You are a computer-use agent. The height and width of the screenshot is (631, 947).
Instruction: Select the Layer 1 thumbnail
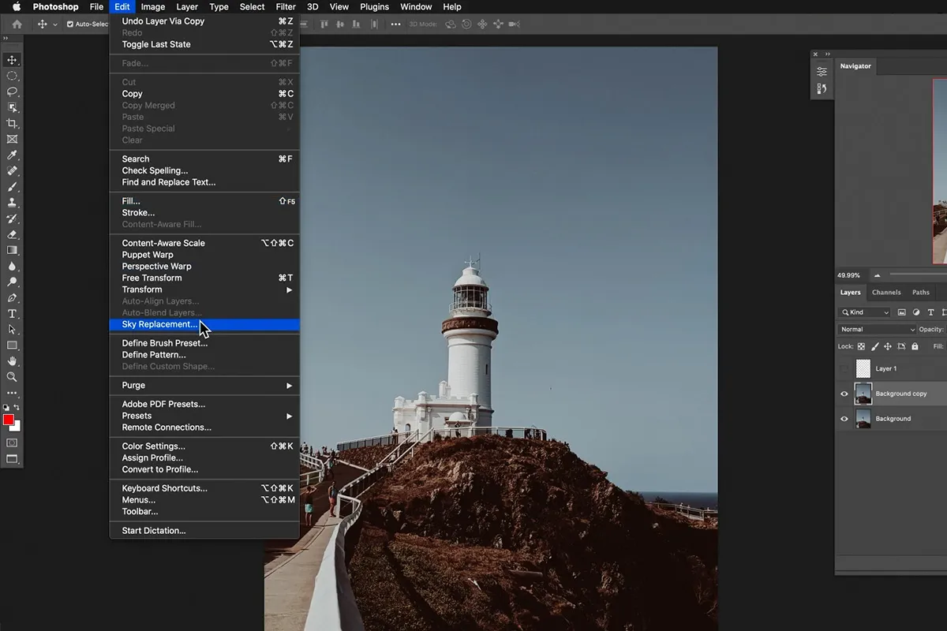863,368
